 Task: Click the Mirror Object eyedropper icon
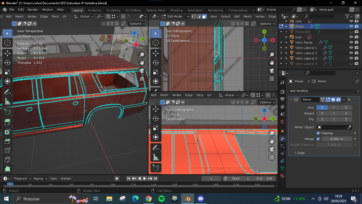pyautogui.click(x=349, y=127)
